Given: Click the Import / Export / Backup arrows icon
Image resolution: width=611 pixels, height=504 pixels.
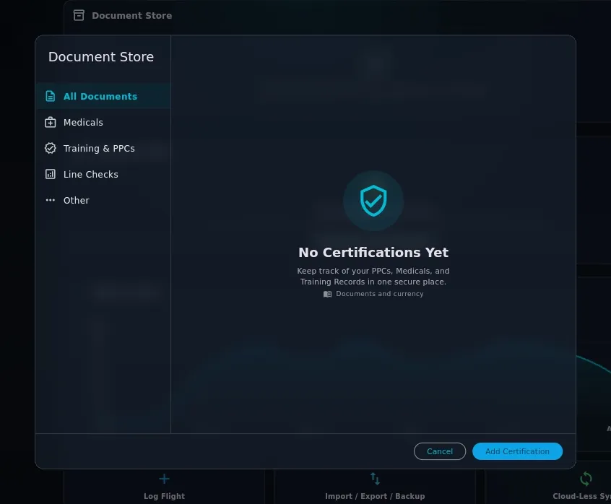Looking at the screenshot, I should [x=375, y=479].
